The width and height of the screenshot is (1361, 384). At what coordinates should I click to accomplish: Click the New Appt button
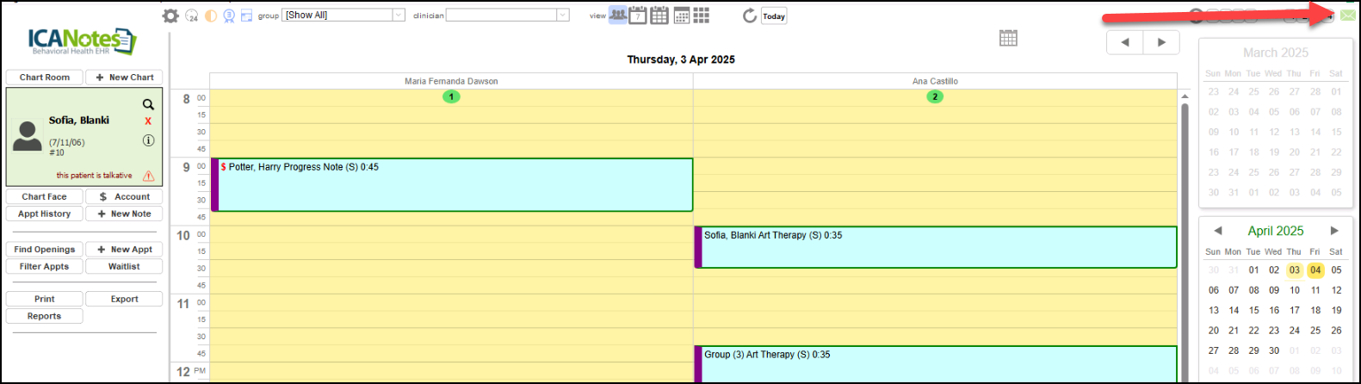(x=124, y=250)
